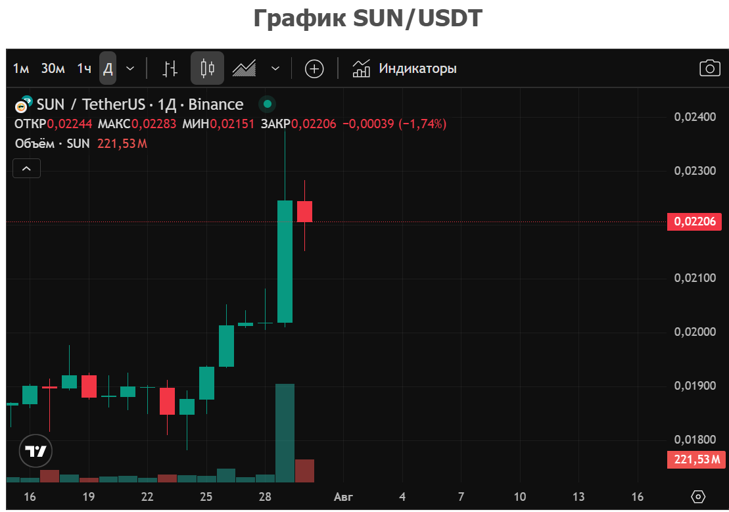Collapse the legend with the chevron button
Screen dimensions: 729x512
pos(26,168)
